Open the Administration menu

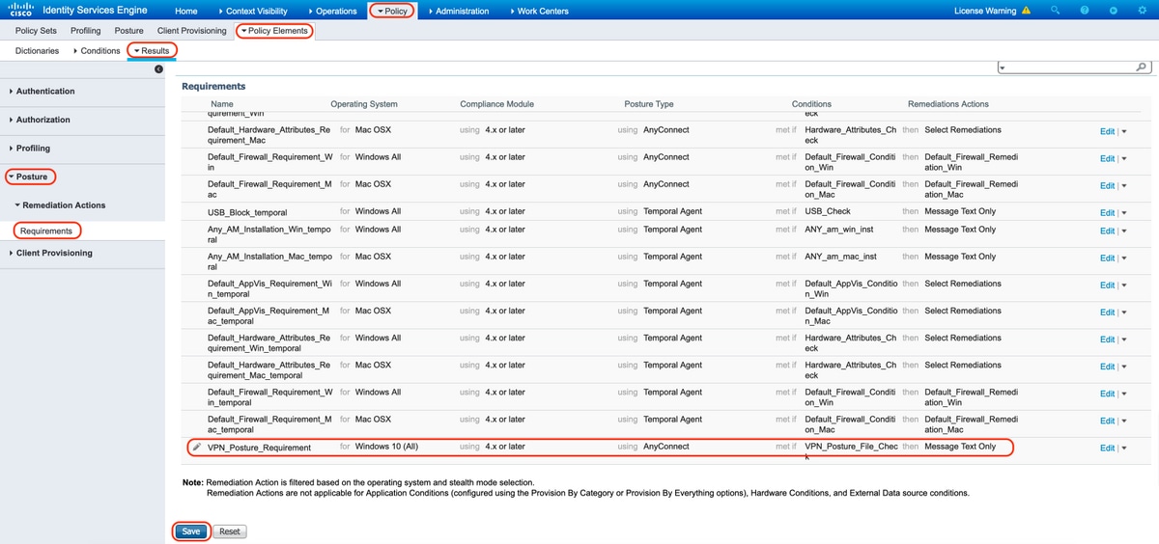tap(458, 11)
